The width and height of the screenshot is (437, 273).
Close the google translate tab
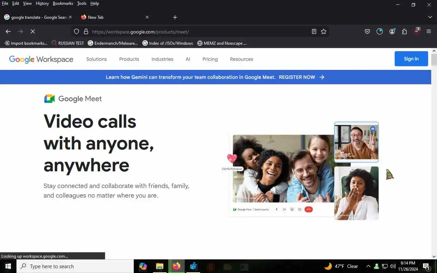point(70,17)
